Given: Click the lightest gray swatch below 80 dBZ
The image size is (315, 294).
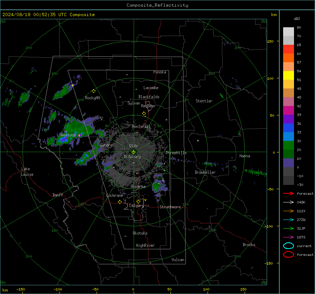Looking at the screenshot, I should [288, 31].
